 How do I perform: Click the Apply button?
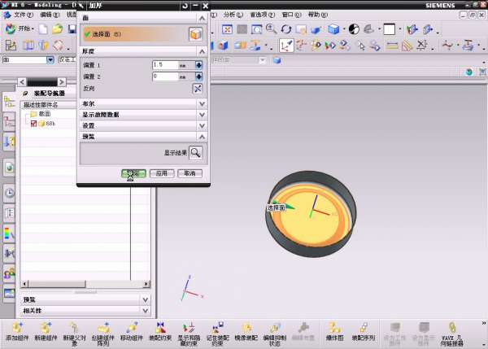(161, 173)
